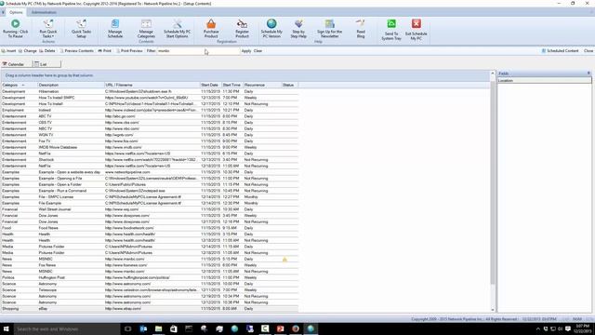This screenshot has width=595, height=335.
Task: Click the taskbar search box
Action: point(67,328)
